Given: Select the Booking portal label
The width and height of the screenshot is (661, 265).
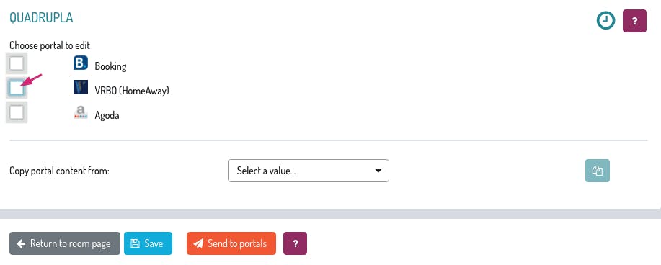Looking at the screenshot, I should 110,66.
